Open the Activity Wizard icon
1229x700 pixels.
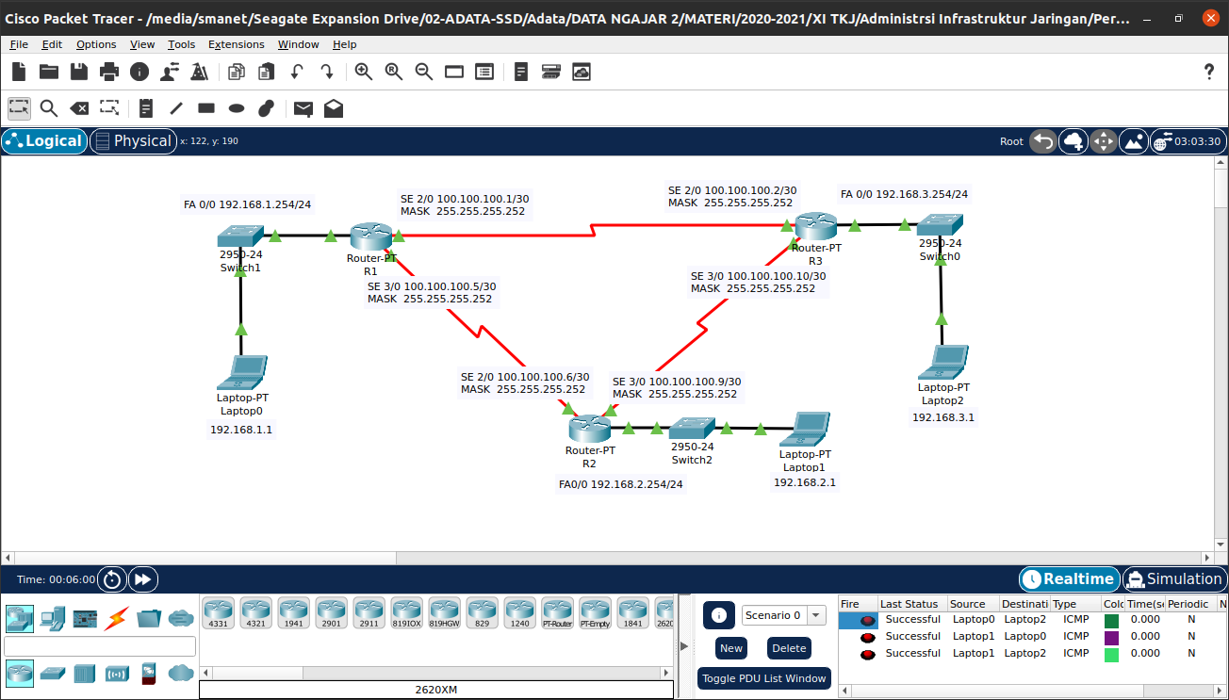click(x=170, y=72)
